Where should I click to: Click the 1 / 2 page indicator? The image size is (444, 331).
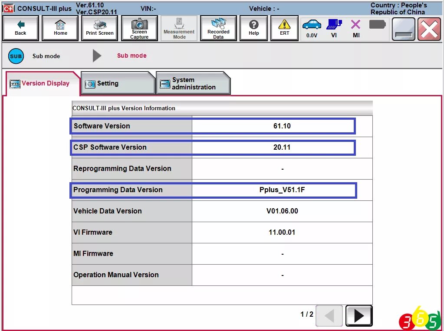pyautogui.click(x=307, y=314)
